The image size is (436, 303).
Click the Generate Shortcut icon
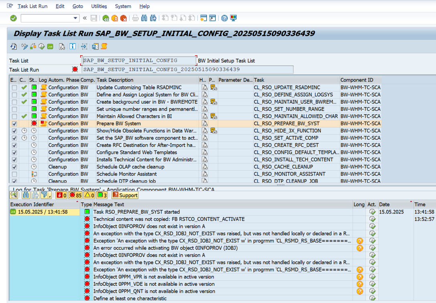213,18
